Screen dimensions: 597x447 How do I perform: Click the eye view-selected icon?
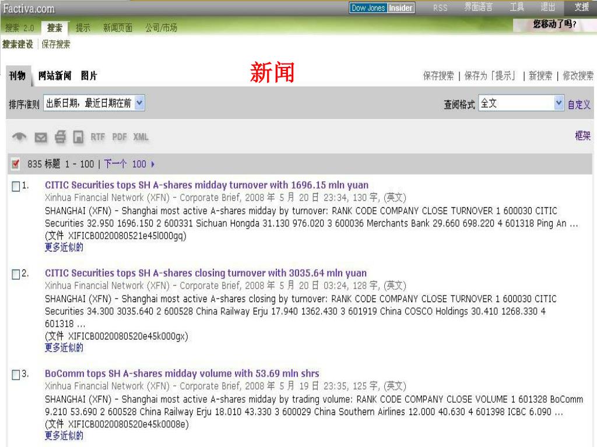[19, 137]
